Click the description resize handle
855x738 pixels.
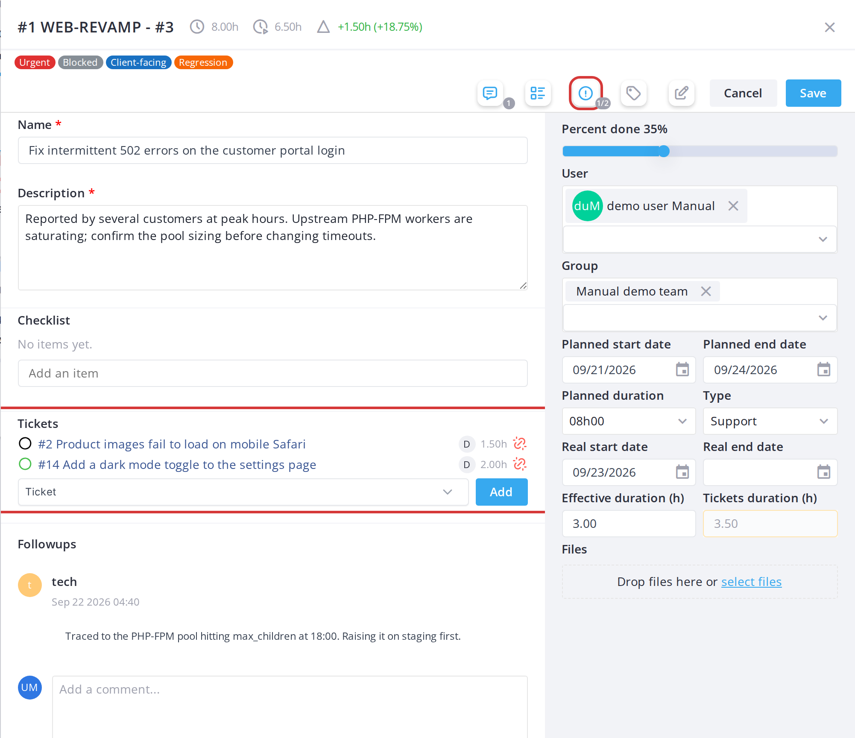coord(523,286)
